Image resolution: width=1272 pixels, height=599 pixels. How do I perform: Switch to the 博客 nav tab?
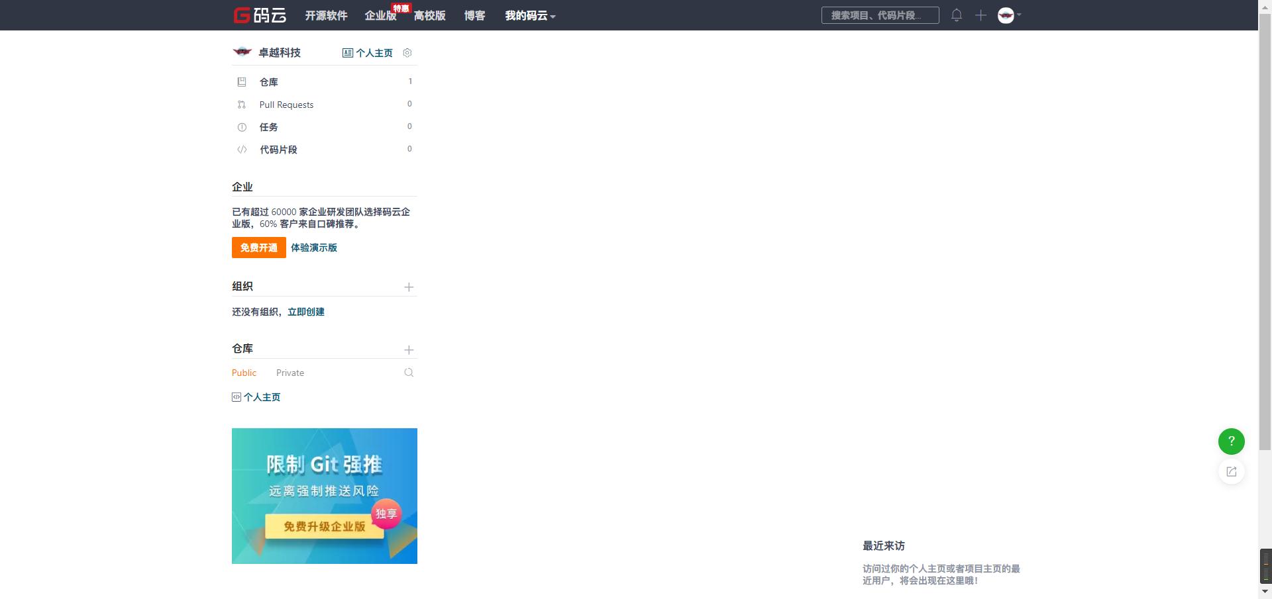point(474,15)
